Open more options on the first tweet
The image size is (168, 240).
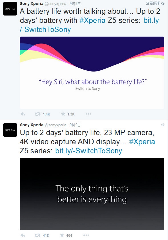[x=88, y=114]
